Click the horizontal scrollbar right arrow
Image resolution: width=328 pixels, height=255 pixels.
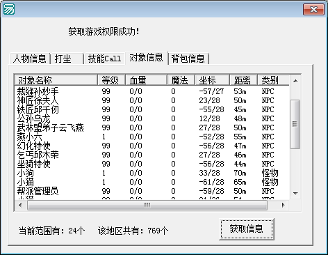[283, 206]
